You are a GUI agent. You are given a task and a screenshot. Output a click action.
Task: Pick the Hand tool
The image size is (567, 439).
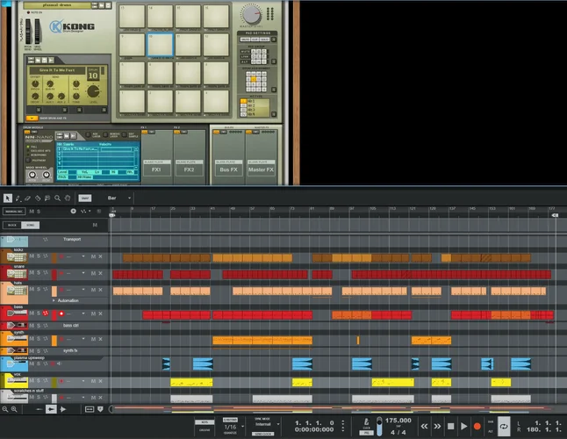coord(66,198)
